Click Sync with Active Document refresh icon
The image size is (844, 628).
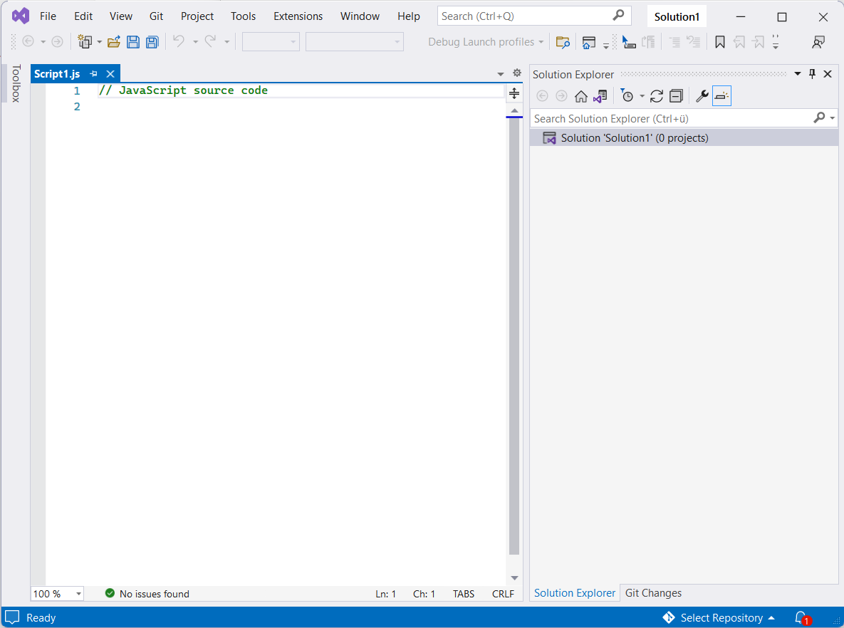[x=657, y=96]
